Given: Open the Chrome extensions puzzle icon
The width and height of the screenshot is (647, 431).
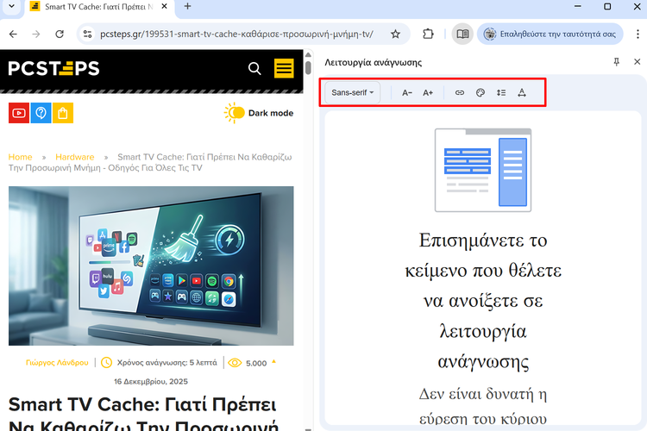Looking at the screenshot, I should [x=428, y=34].
